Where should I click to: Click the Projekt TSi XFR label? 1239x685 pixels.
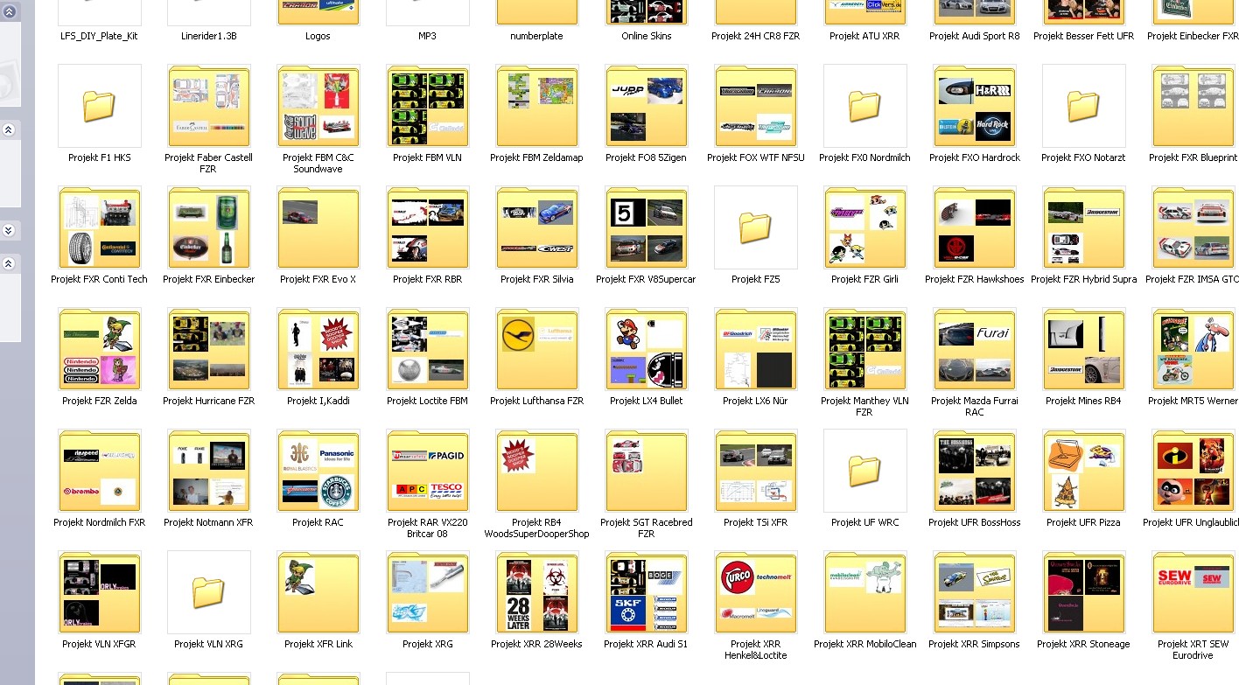pos(756,523)
